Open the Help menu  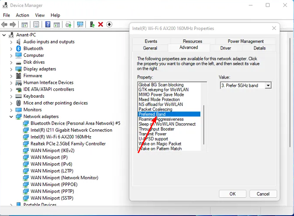[56, 15]
